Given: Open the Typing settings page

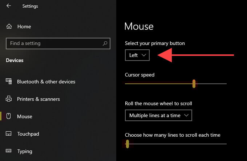Looking at the screenshot, I should [25, 151].
